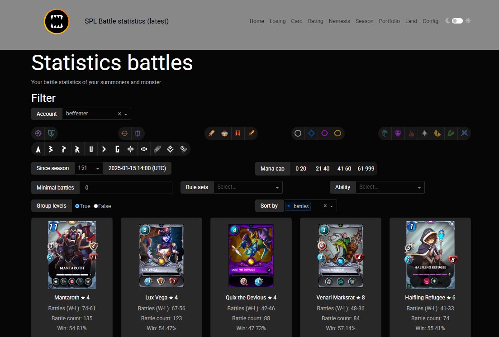499x337 pixels.
Task: Click the Minimal battles input field
Action: click(x=126, y=187)
